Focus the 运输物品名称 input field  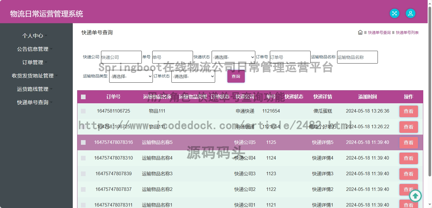point(357,57)
